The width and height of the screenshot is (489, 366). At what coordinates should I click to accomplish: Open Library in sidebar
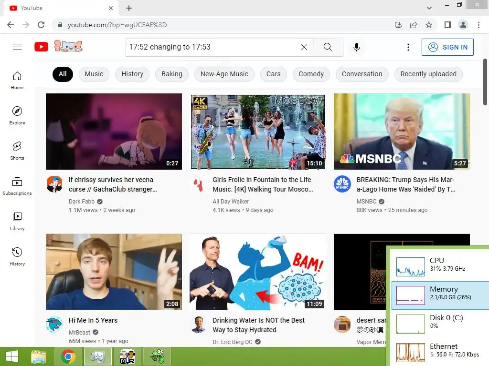[17, 221]
